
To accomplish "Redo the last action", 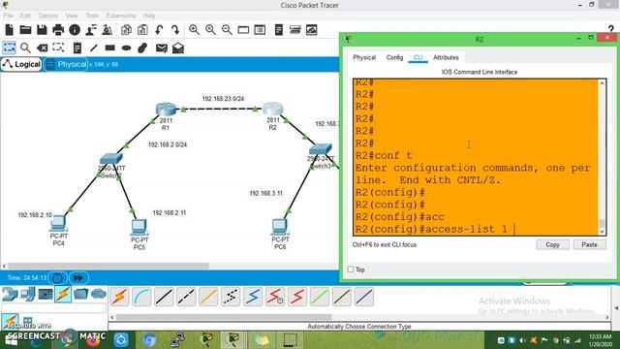I will (175, 30).
